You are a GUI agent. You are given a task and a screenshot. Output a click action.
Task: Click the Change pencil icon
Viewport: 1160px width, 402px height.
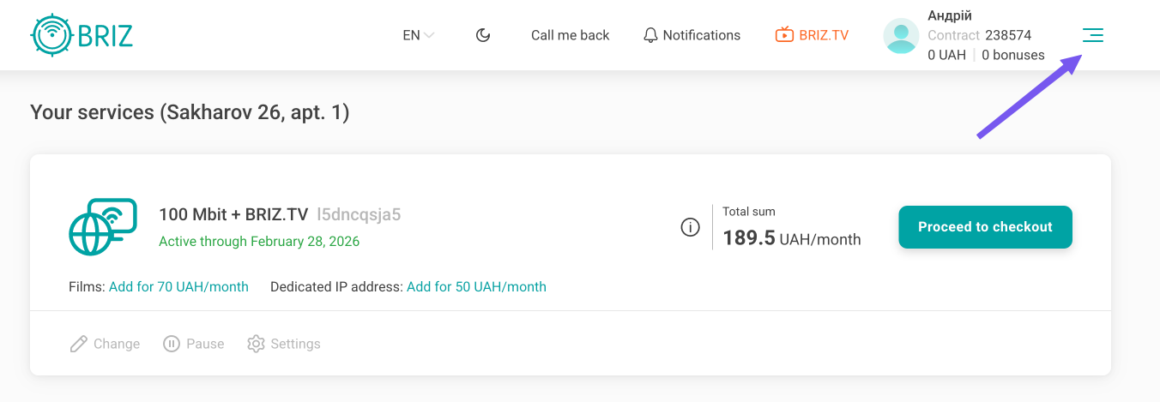click(x=79, y=344)
